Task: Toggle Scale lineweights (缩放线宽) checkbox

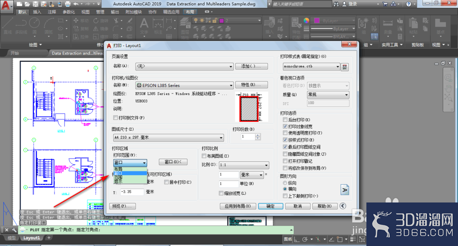Action: [221, 193]
